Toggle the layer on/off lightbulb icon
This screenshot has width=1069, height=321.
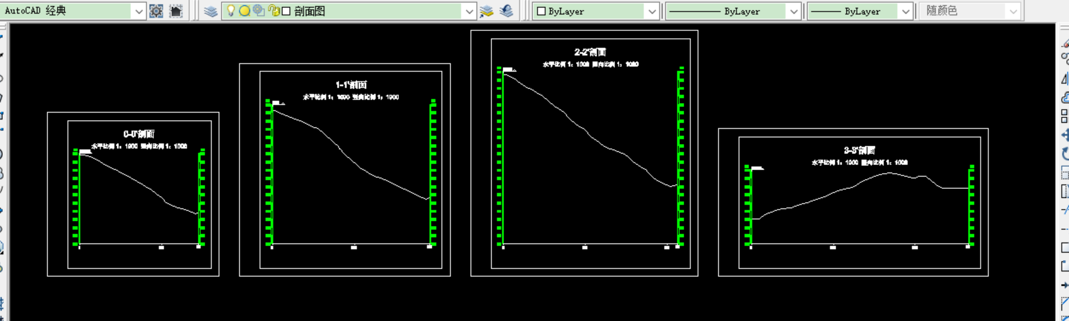[231, 11]
